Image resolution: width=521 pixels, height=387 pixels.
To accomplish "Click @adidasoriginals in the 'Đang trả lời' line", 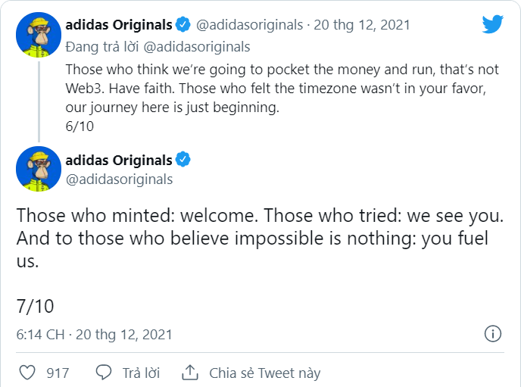I will point(197,47).
